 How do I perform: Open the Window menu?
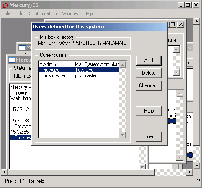[x=71, y=13]
